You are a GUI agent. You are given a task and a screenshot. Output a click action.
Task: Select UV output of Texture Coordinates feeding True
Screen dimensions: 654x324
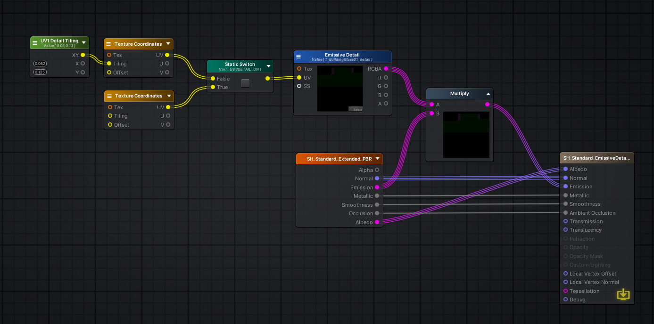point(167,107)
